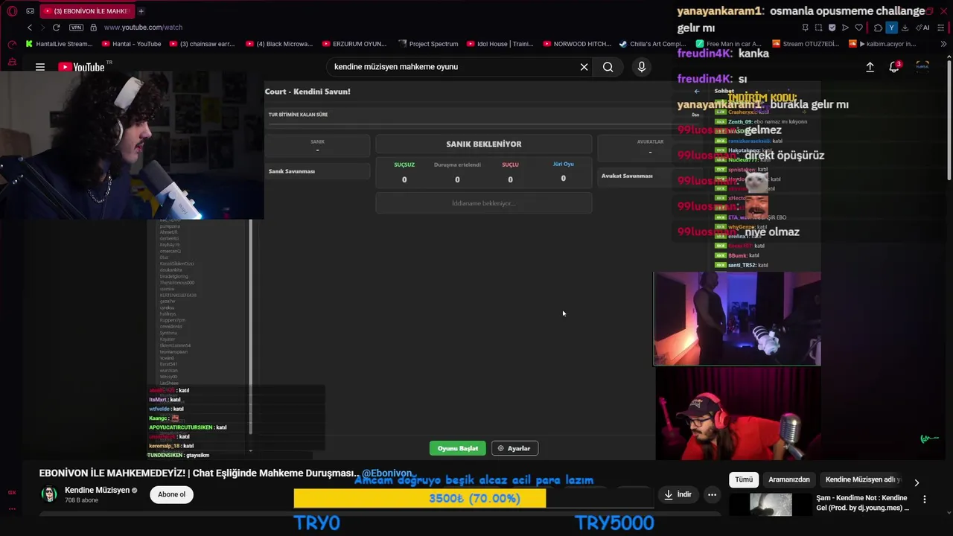Open the Opera ad blocker shield
The height and width of the screenshot is (536, 953).
pyautogui.click(x=832, y=28)
